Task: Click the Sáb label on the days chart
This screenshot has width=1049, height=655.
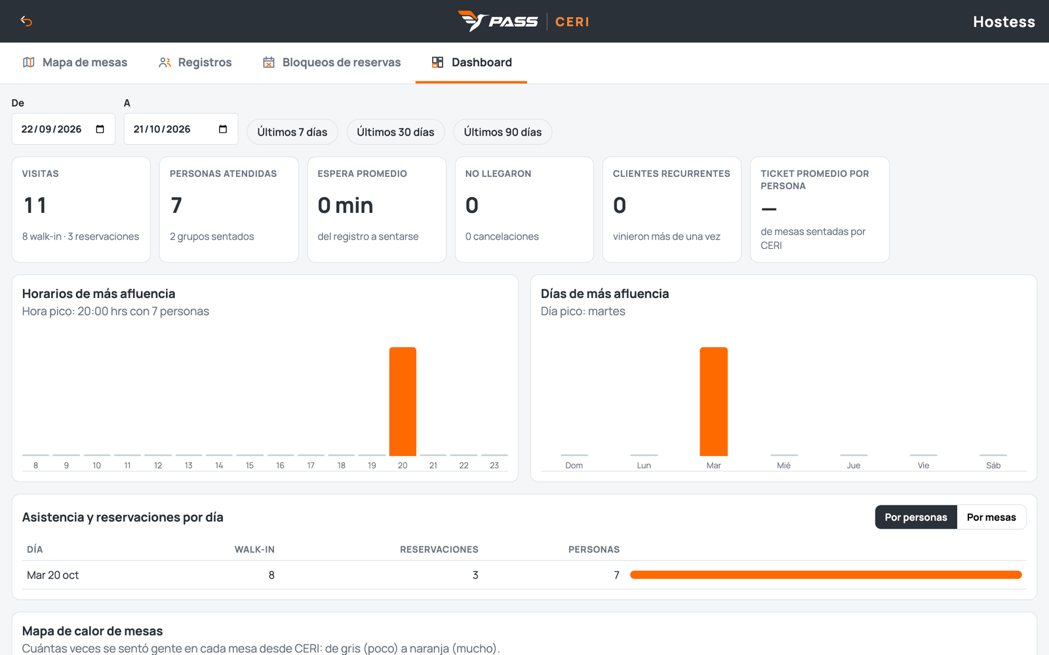Action: point(993,465)
